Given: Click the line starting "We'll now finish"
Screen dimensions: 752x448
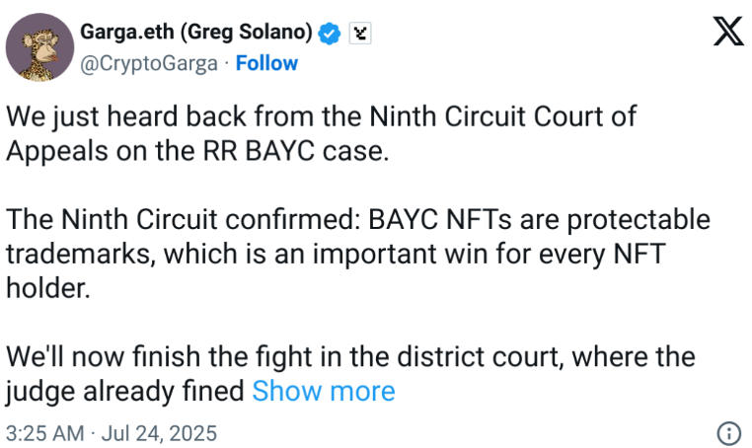Looking at the screenshot, I should tap(350, 355).
